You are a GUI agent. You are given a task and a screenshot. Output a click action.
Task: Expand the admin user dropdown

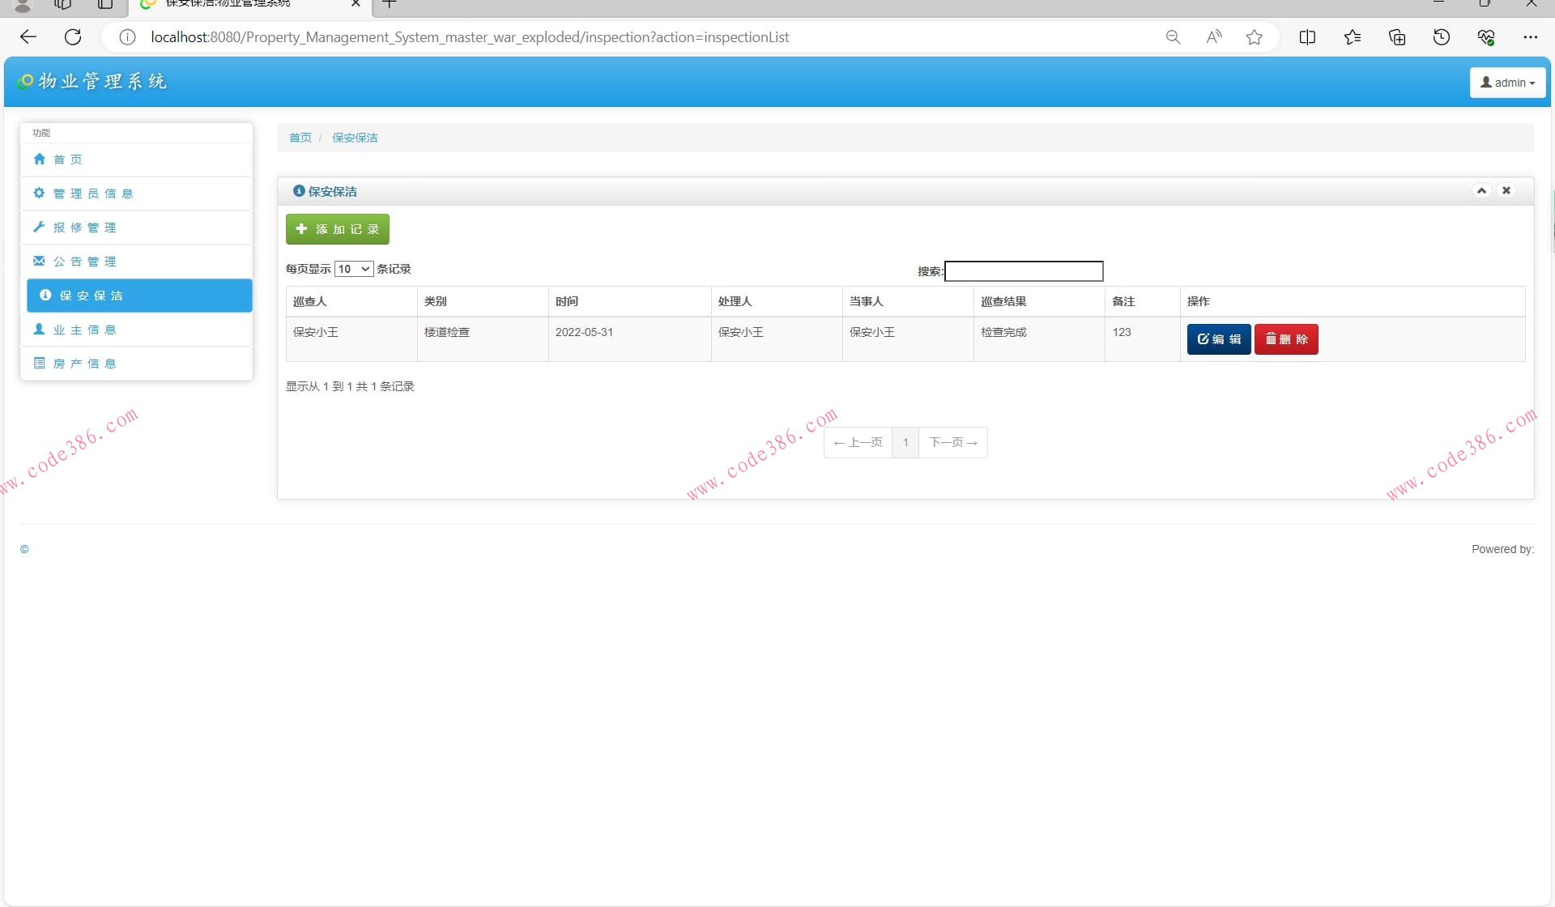pos(1507,83)
